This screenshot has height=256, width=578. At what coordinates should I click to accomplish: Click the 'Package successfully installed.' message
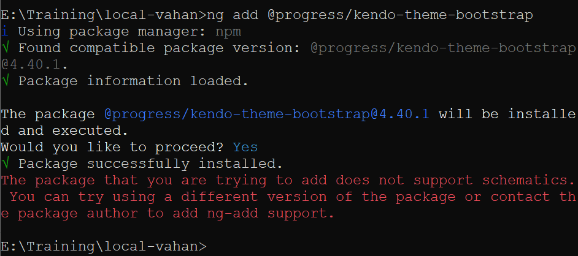[150, 164]
